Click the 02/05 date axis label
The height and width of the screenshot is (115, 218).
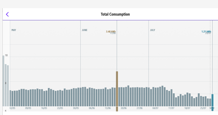pyautogui.click(x=12, y=108)
